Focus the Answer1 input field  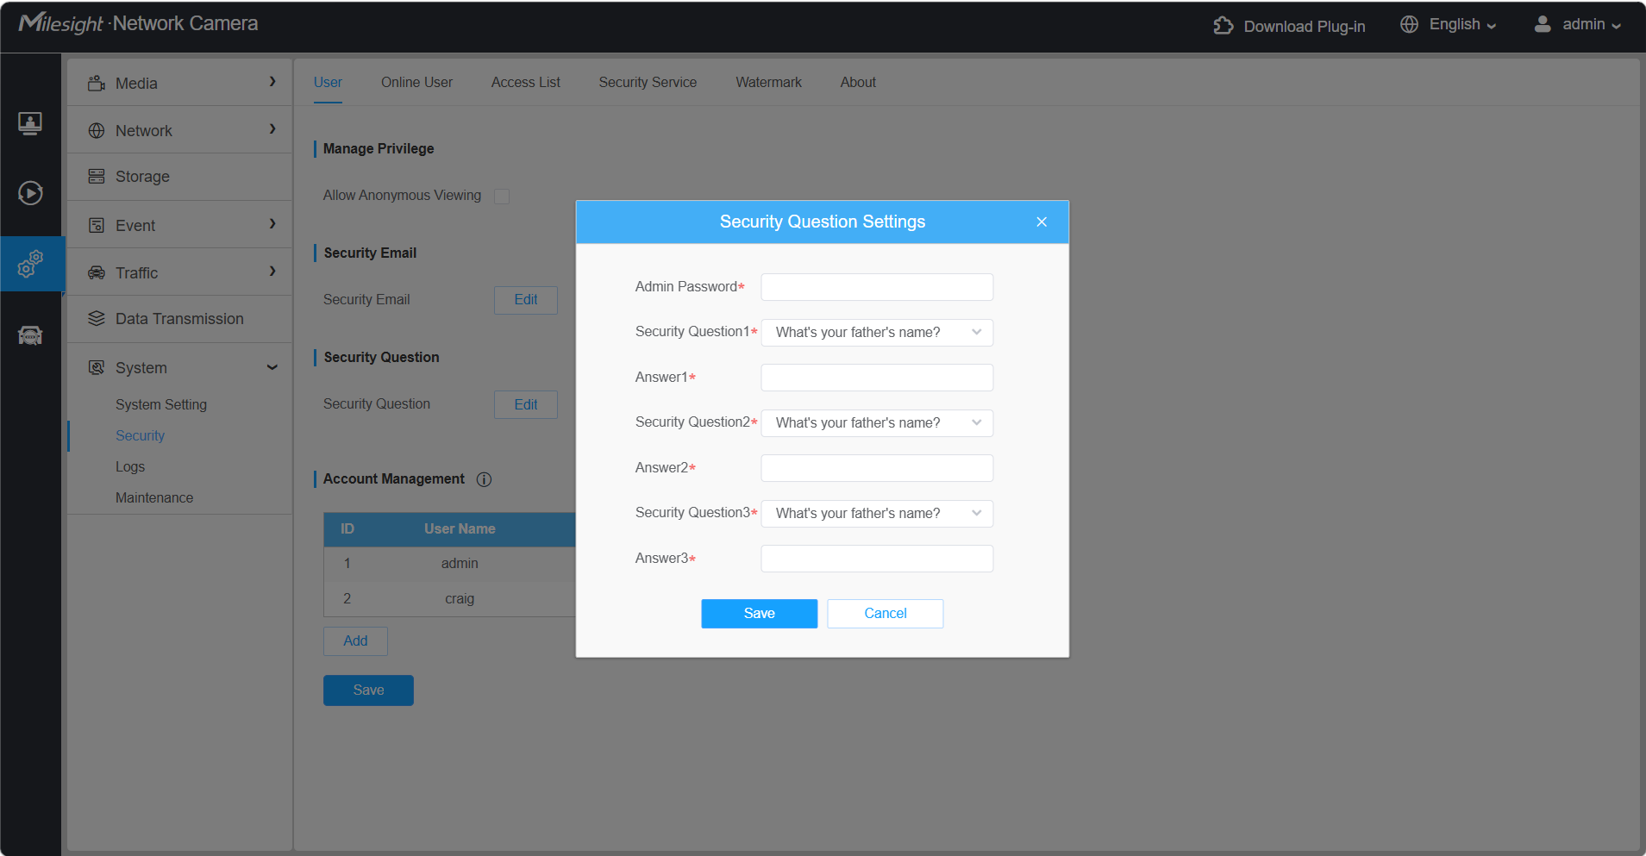[877, 378]
